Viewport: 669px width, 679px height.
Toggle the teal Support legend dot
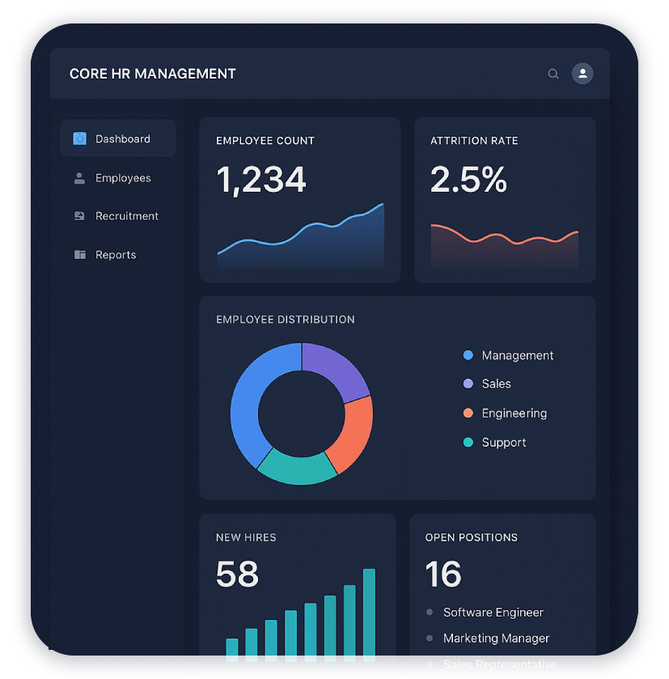[468, 443]
